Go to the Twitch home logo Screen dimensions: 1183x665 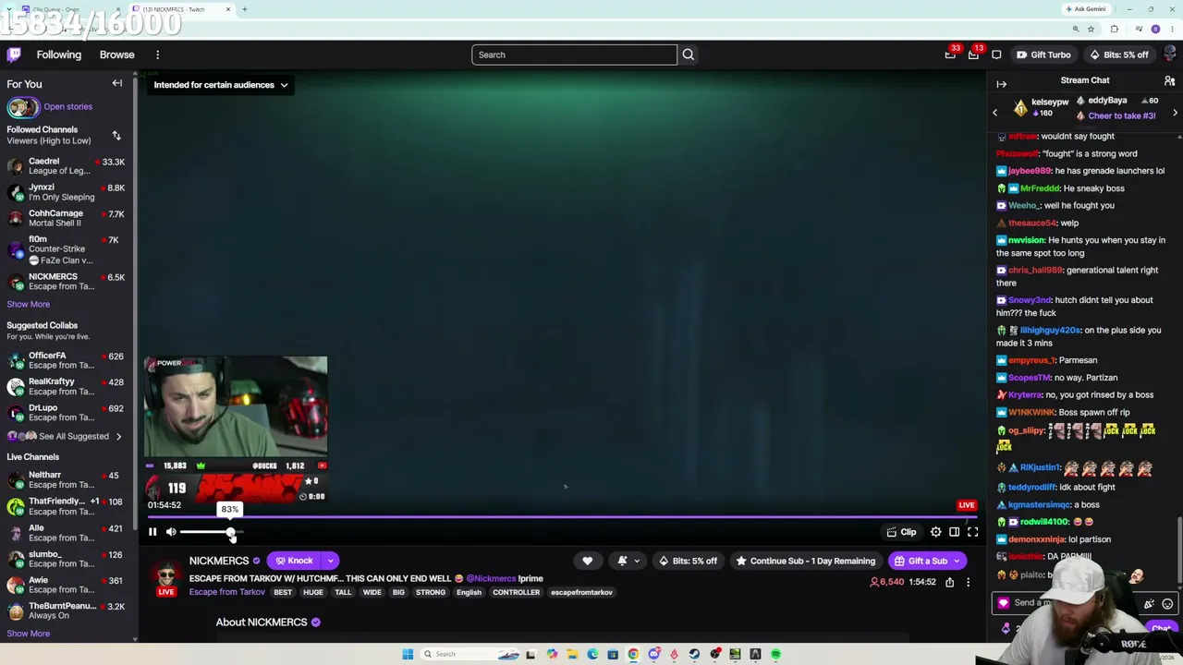14,54
